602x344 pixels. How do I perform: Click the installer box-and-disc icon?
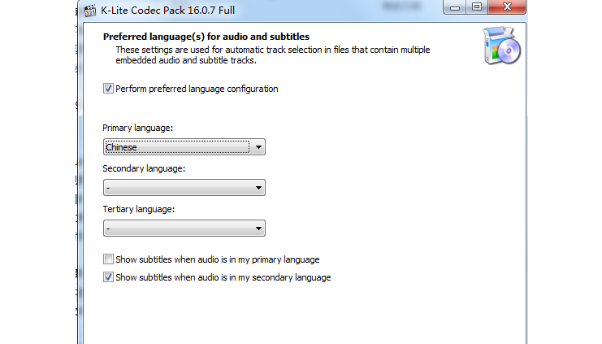tap(502, 46)
